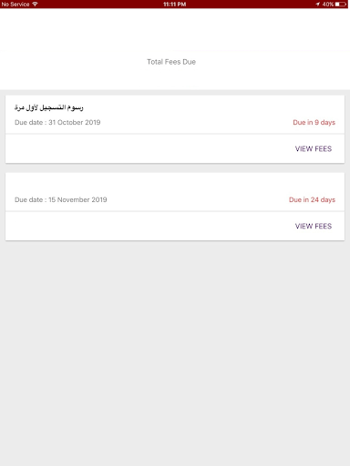The height and width of the screenshot is (466, 350).
Task: Tap the untitled header of the November card
Action: 175,184
